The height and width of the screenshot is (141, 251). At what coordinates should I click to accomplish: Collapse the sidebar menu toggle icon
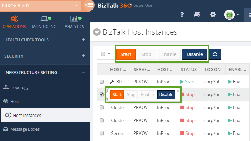(89, 5)
